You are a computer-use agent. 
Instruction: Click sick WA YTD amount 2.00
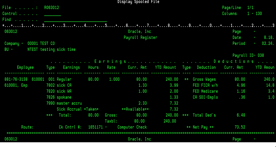(x=174, y=91)
